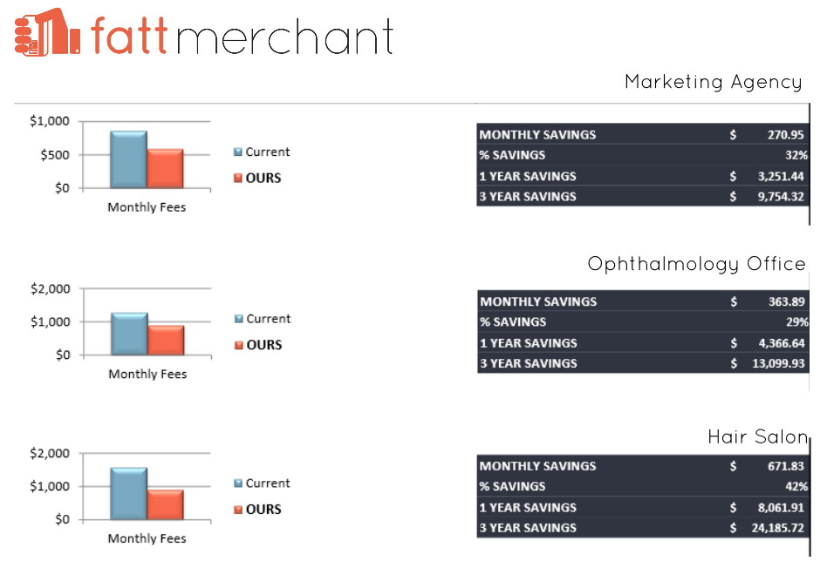Click the red OURS legend swatch in Marketing Agency chart
827x561 pixels.
click(238, 179)
